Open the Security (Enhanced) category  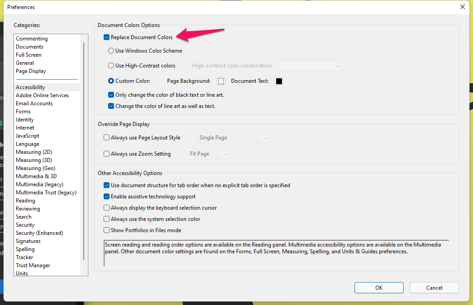39,233
